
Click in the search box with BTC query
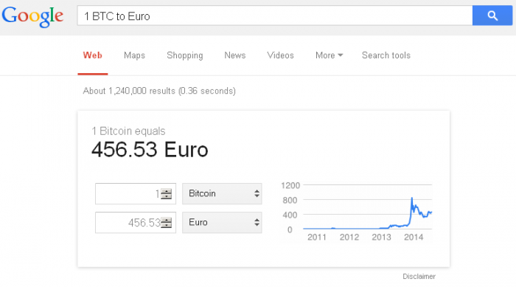[275, 15]
